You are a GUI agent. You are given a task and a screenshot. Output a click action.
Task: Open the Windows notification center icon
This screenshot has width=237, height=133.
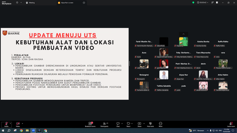[233, 130]
